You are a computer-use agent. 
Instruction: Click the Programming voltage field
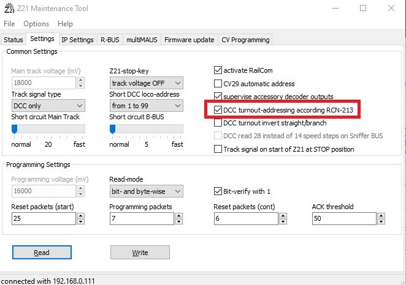coord(44,191)
